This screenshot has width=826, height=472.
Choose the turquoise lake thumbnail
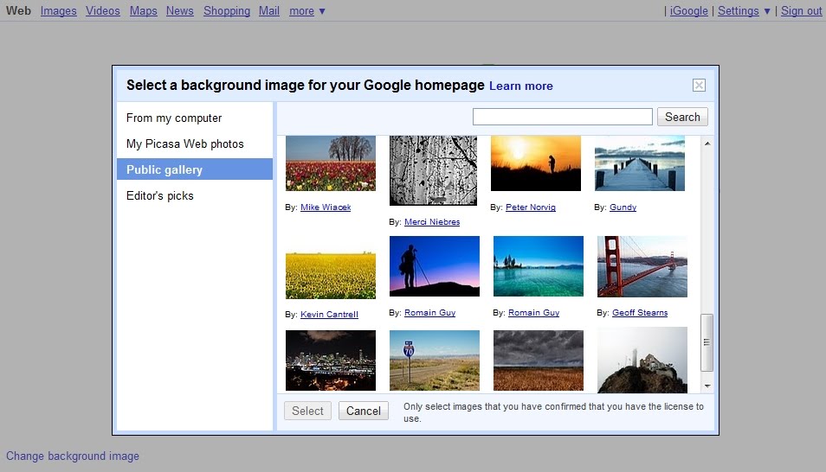pos(538,266)
